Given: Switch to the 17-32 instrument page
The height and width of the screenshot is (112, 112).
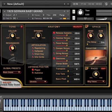Looking at the screenshot, I should [x=83, y=4].
